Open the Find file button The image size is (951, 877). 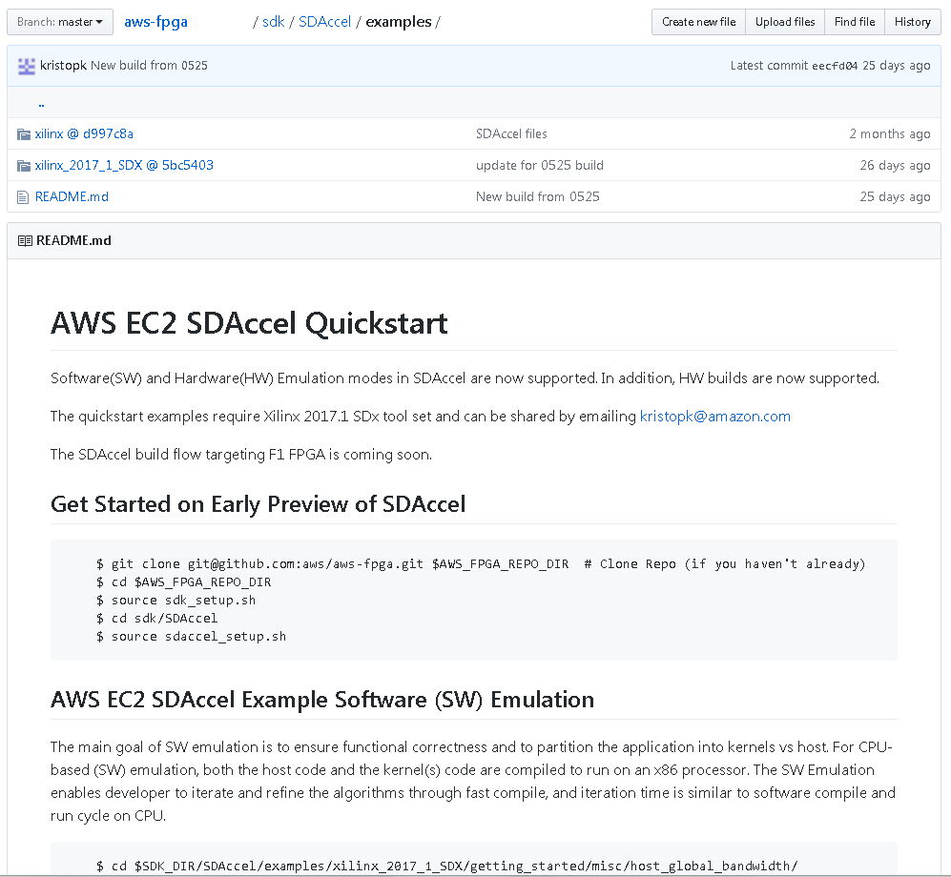tap(855, 22)
